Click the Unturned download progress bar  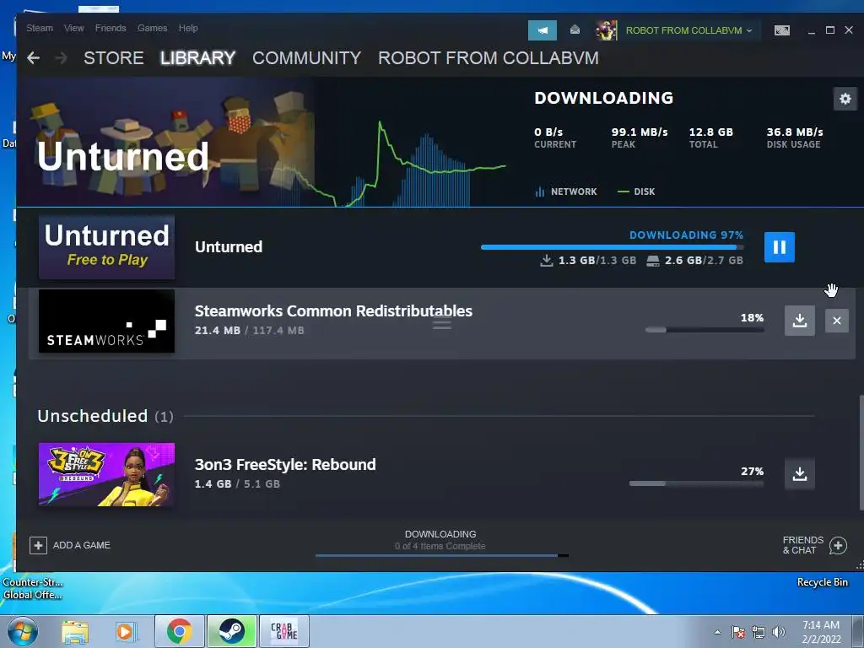click(x=612, y=247)
